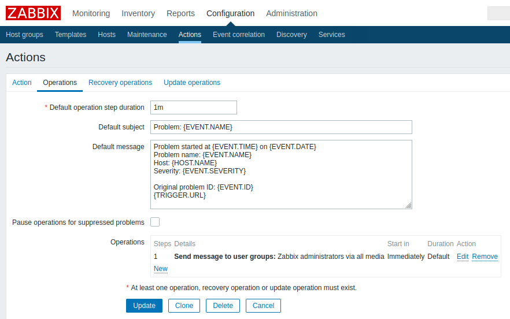Image resolution: width=510 pixels, height=319 pixels.
Task: Go to Host groups section
Action: [x=24, y=35]
